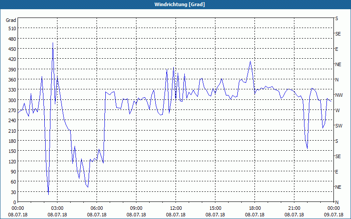Select the "Grad" y-axis unit label
Viewport: 351px width, 219px height.
click(11, 20)
